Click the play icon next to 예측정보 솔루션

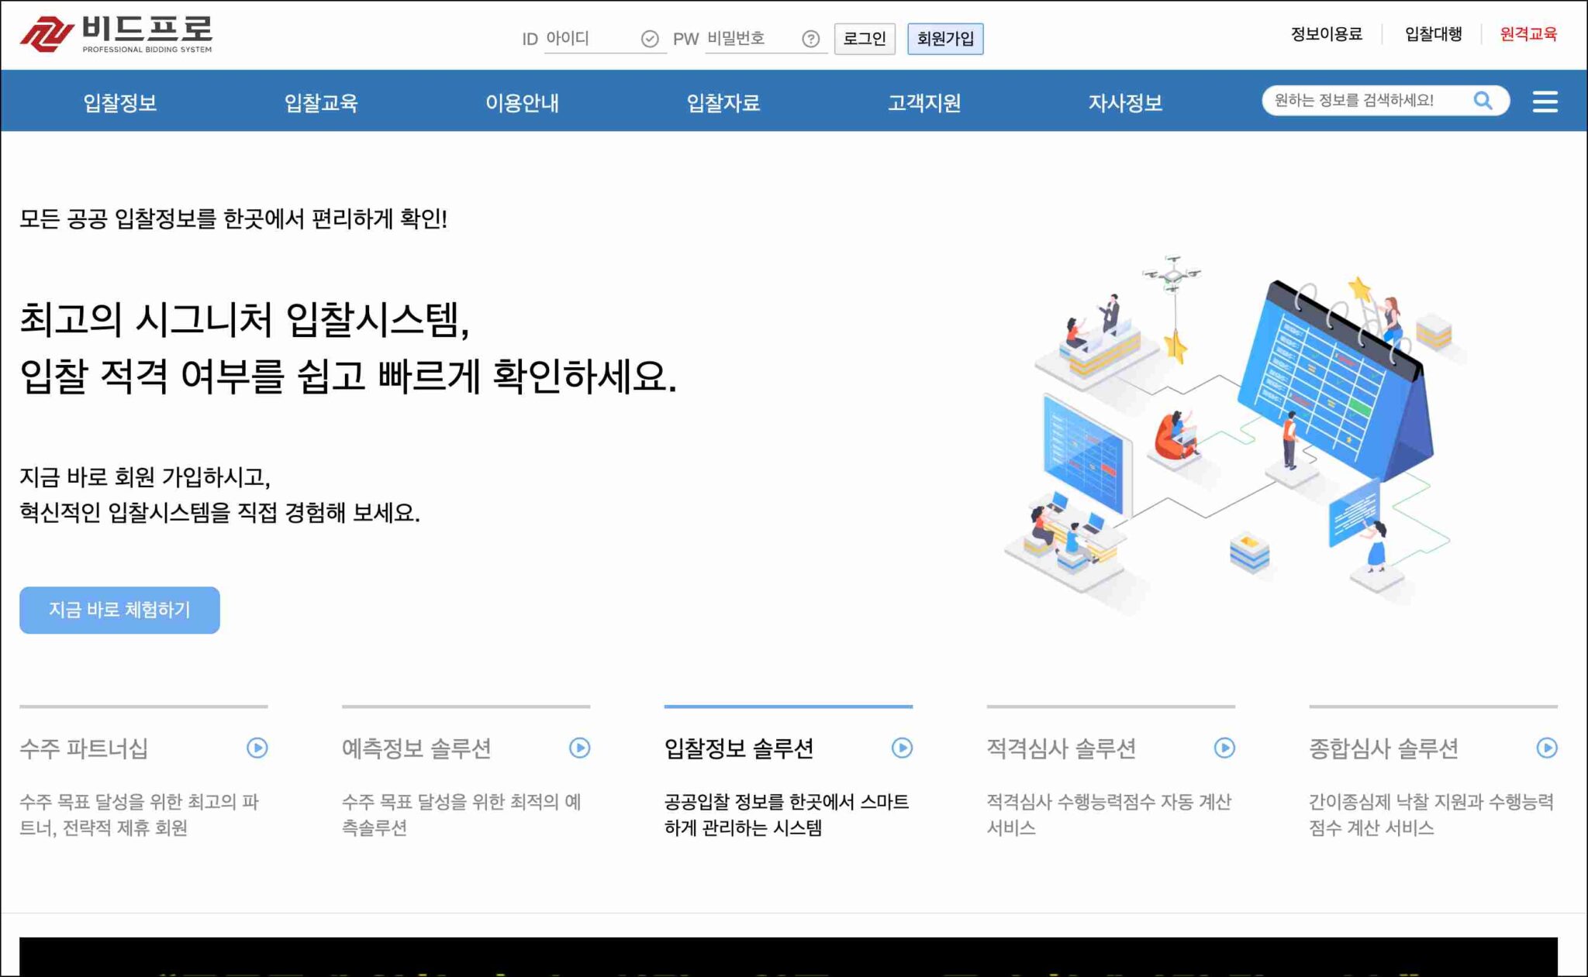click(578, 748)
